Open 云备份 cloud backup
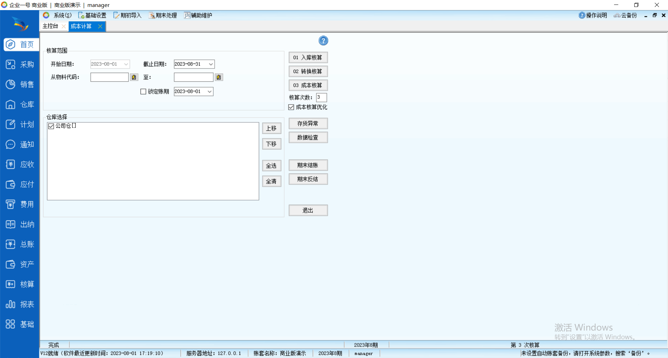Image resolution: width=668 pixels, height=358 pixels. pyautogui.click(x=626, y=15)
